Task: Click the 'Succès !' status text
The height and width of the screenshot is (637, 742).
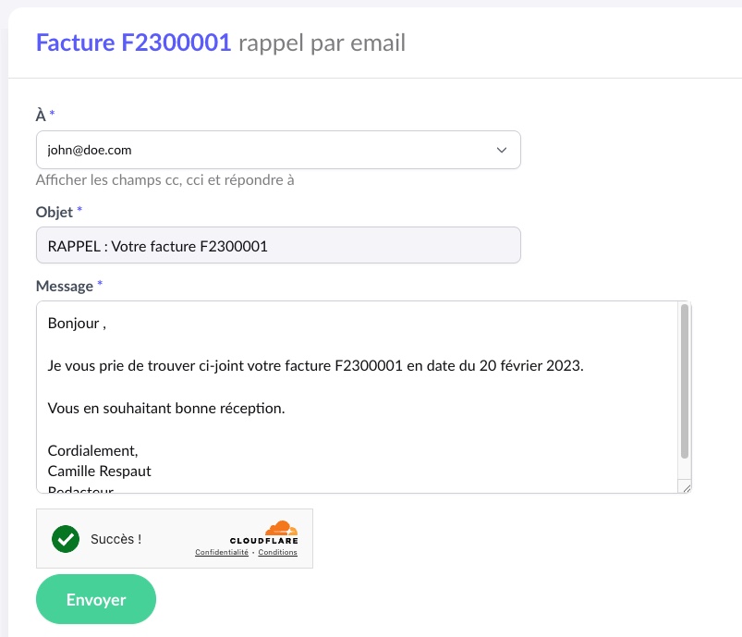Action: [x=116, y=539]
